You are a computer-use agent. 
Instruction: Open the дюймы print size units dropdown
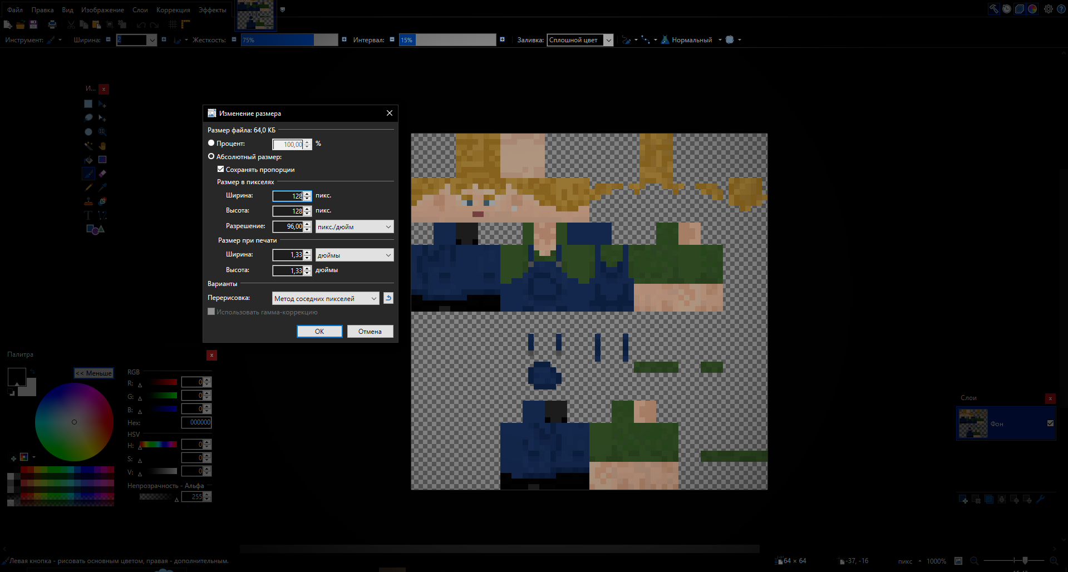click(x=355, y=255)
